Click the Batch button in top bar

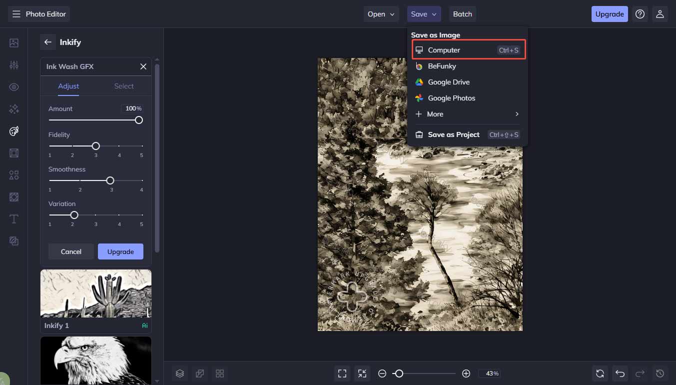coord(462,14)
